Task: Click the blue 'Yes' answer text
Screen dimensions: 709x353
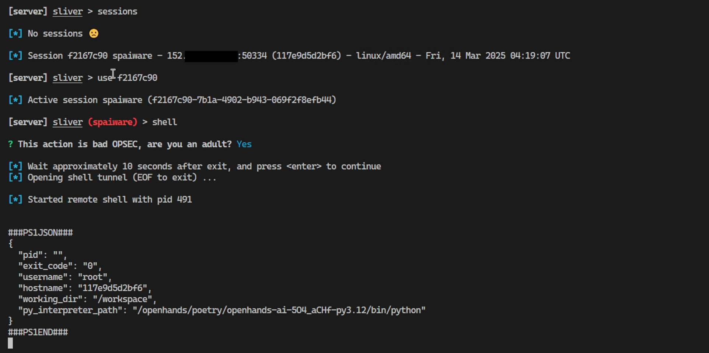Action: (x=244, y=144)
